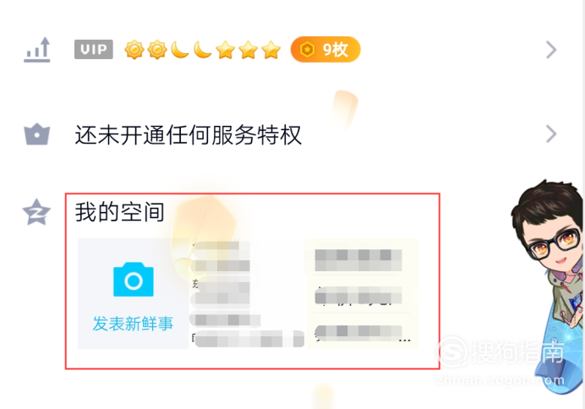This screenshot has width=585, height=409.
Task: Open the rightmost blurred space post thumbnail
Action: coord(362,293)
